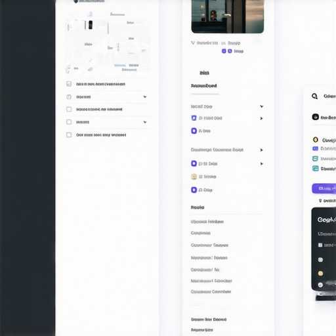The width and height of the screenshot is (336, 336).
Task: Collapse the down chevron in the middle panel
Action: tap(261, 106)
